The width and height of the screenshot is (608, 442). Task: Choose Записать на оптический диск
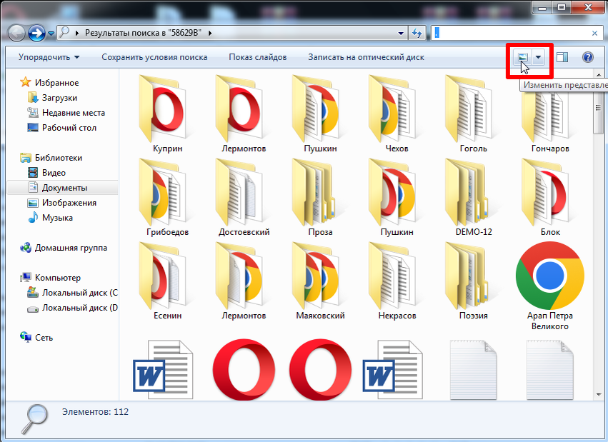coord(366,57)
